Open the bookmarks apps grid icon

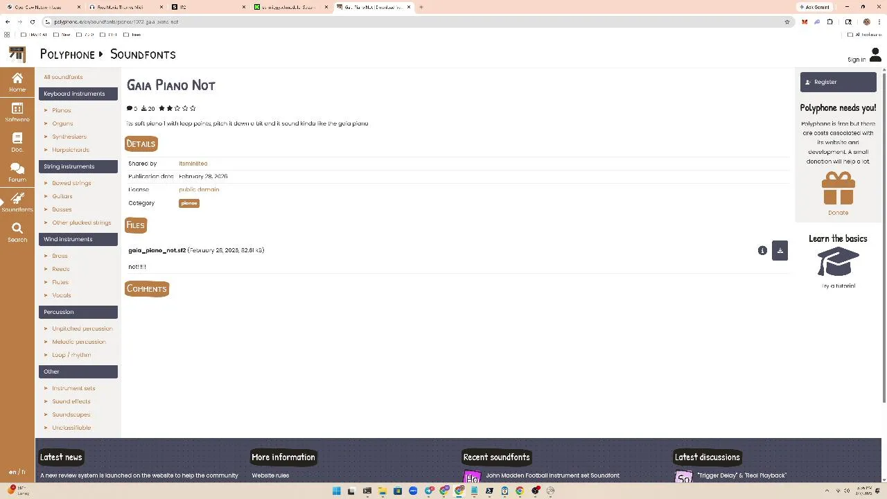(x=7, y=34)
